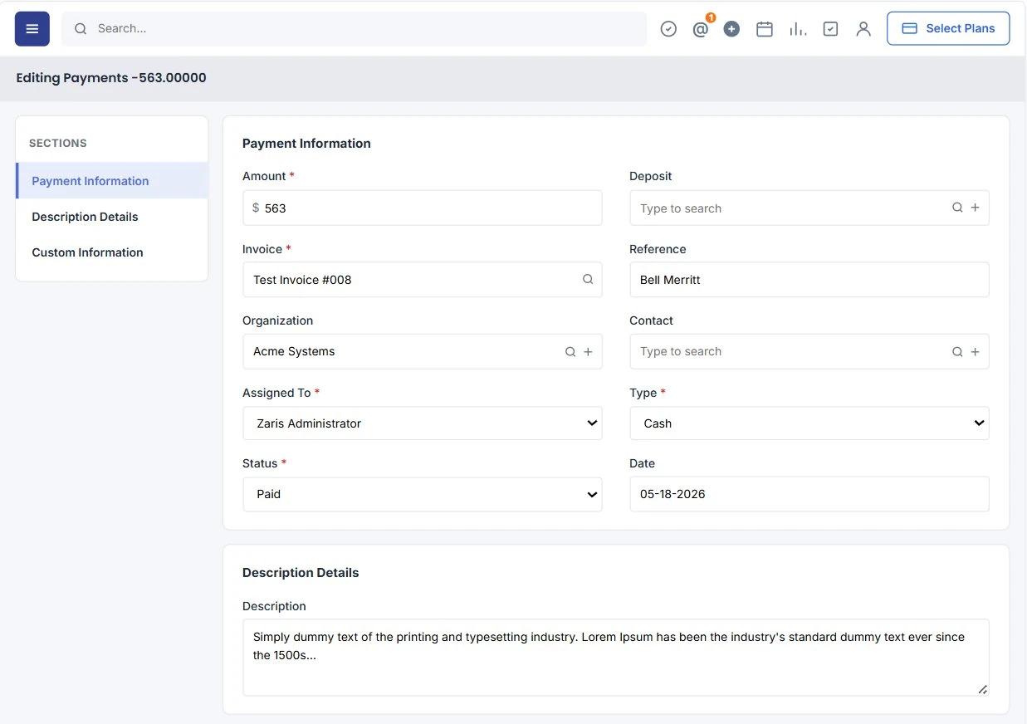
Task: Click the notification badge showing 1
Action: [x=711, y=17]
